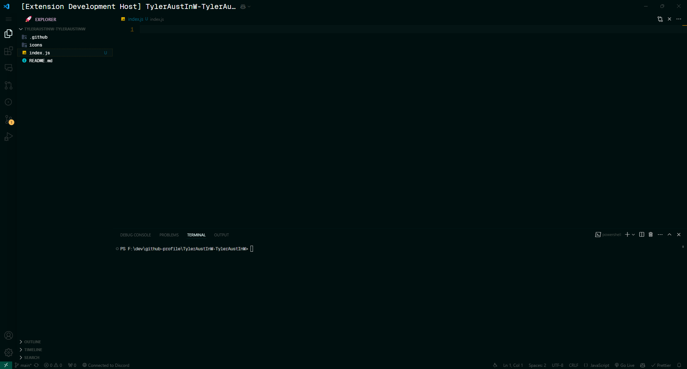Click the layout customize icon in title bar
The image size is (687, 369).
(x=243, y=6)
